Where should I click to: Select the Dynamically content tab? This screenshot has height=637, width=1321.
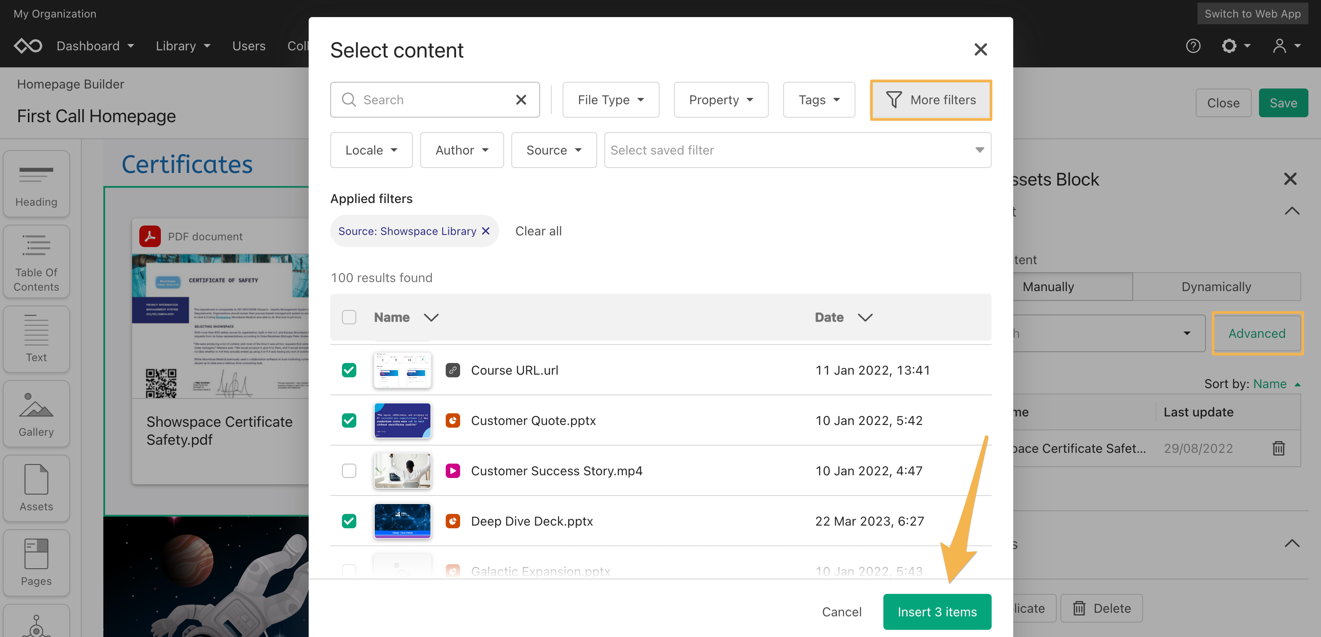click(1216, 286)
